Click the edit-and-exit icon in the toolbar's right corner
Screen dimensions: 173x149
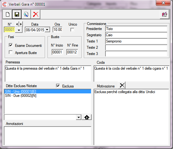(x=164, y=14)
